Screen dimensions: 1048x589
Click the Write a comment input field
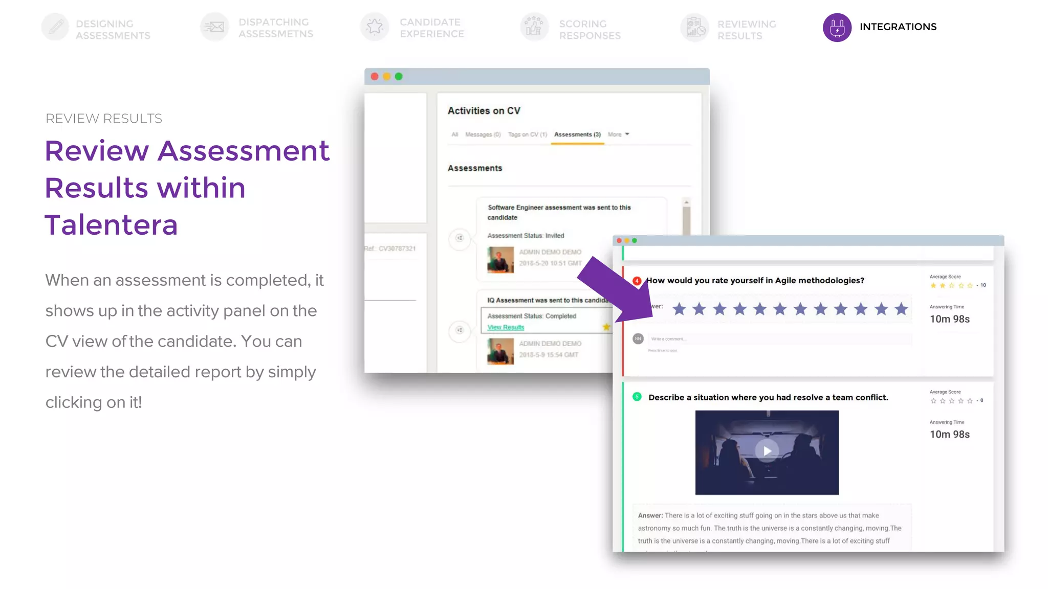coord(780,339)
